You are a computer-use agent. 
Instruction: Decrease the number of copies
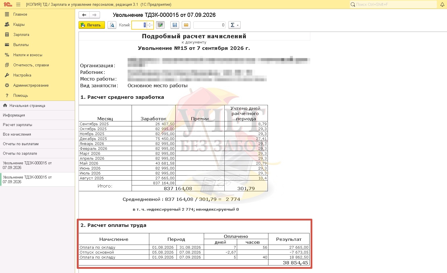pos(150,27)
